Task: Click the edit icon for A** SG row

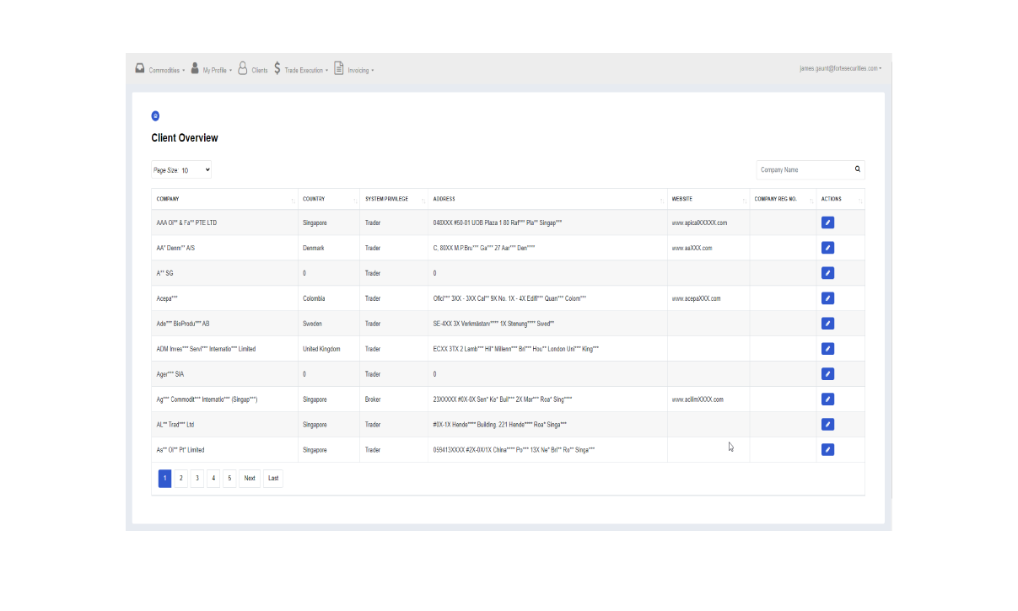Action: coord(827,273)
